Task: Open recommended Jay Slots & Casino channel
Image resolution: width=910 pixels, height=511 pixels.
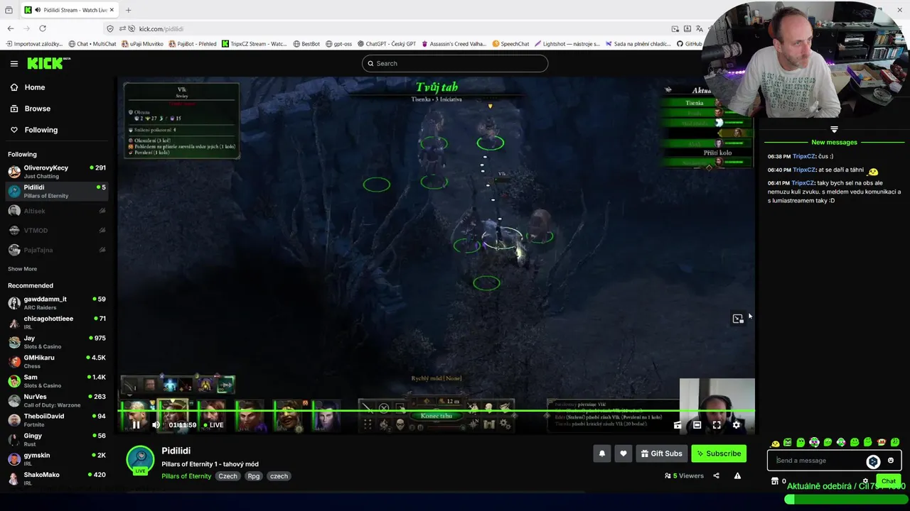Action: [x=58, y=342]
